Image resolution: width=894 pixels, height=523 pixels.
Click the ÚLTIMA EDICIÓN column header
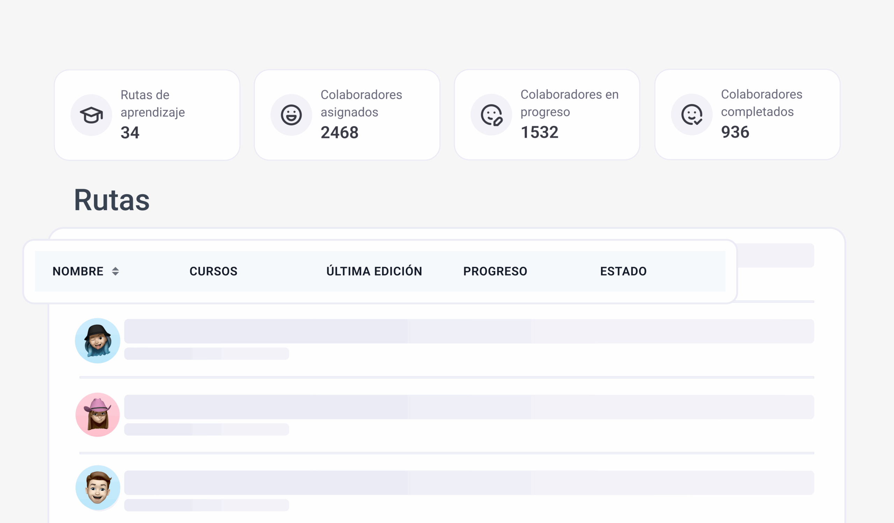coord(374,271)
